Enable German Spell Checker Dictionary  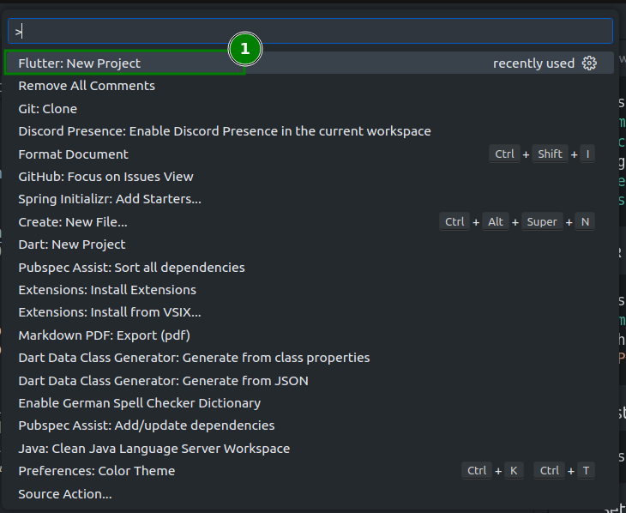point(140,403)
